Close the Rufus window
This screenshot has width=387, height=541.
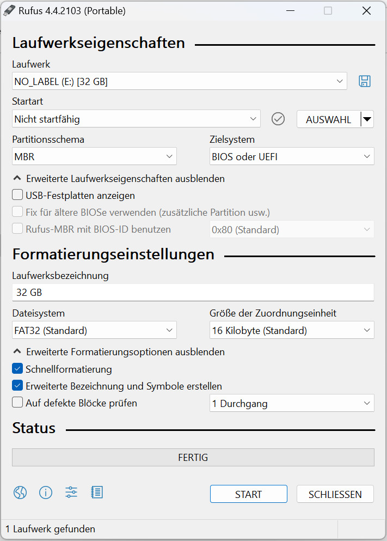367,11
